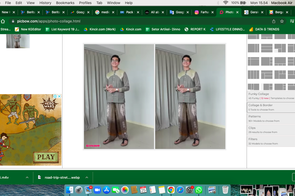Open the Bookmarks menu
295x196 pixels.
coord(65,3)
